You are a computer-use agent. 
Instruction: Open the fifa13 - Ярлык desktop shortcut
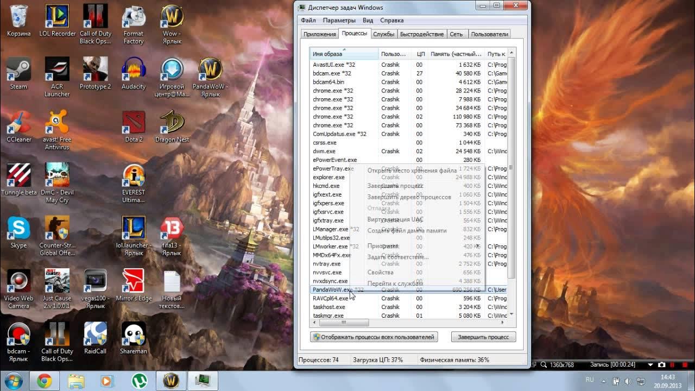click(x=172, y=237)
